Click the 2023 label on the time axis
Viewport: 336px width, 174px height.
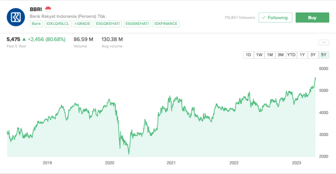point(296,163)
